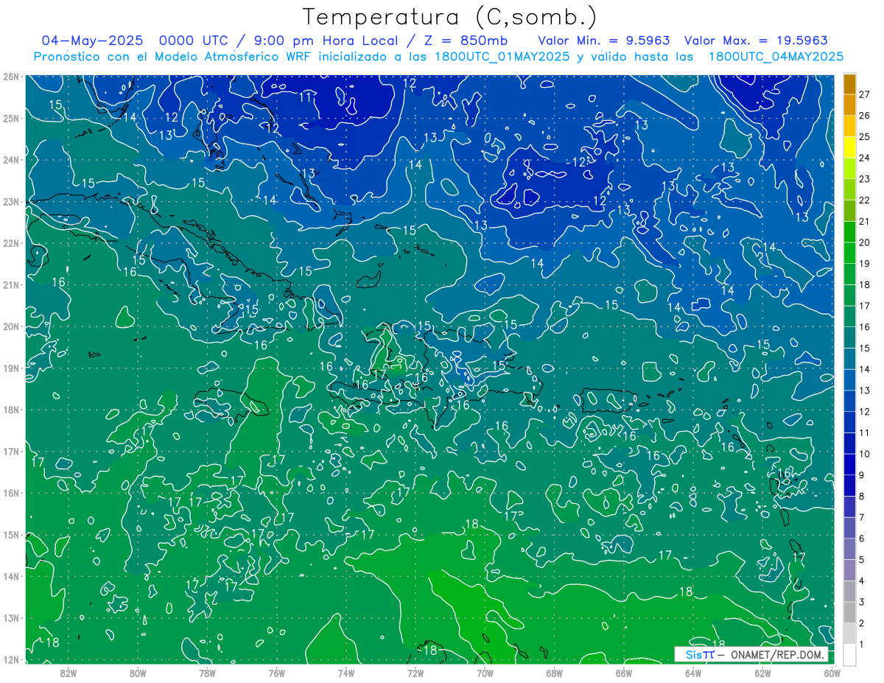884x683 pixels.
Task: Click the longitude axis label '78W'
Action: tap(207, 672)
